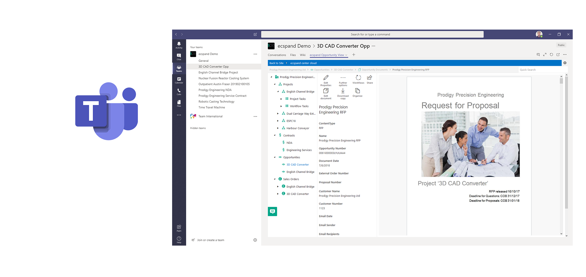The image size is (586, 277).
Task: Click Join or create a team
Action: coord(211,240)
